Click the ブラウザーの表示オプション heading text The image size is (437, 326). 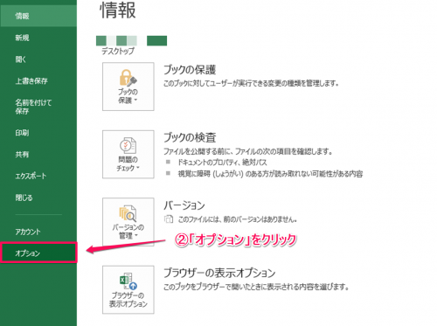[x=219, y=273]
